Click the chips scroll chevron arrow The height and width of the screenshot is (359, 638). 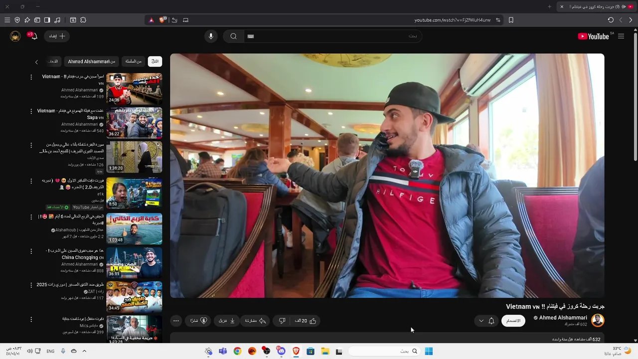tap(36, 62)
